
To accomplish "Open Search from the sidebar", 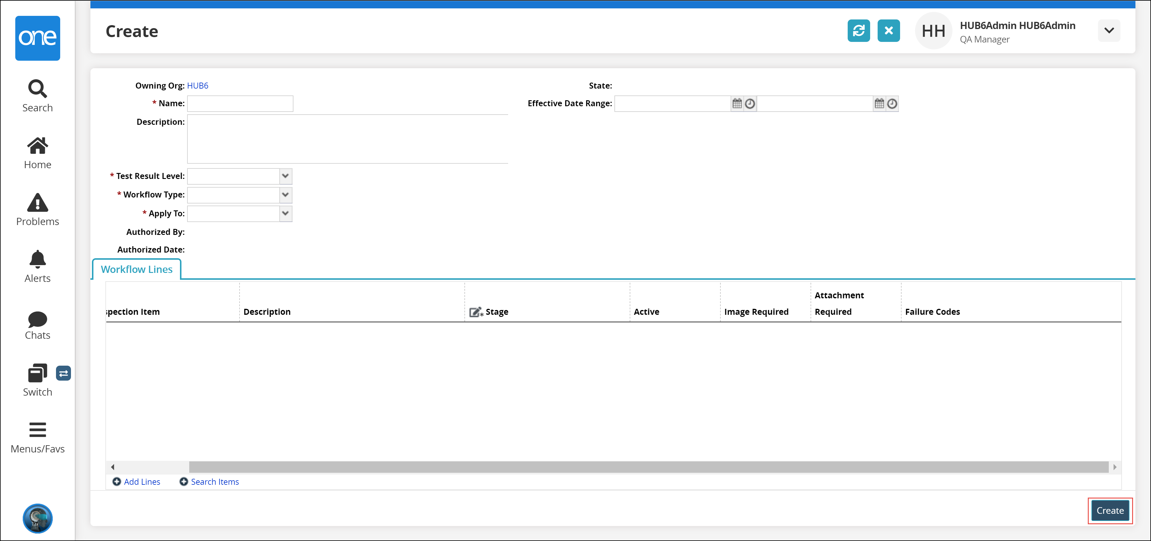I will [37, 96].
